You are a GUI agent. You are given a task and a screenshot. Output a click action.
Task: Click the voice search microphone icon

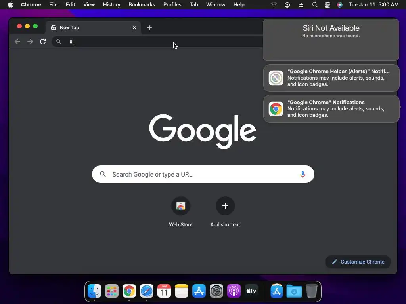(x=303, y=174)
